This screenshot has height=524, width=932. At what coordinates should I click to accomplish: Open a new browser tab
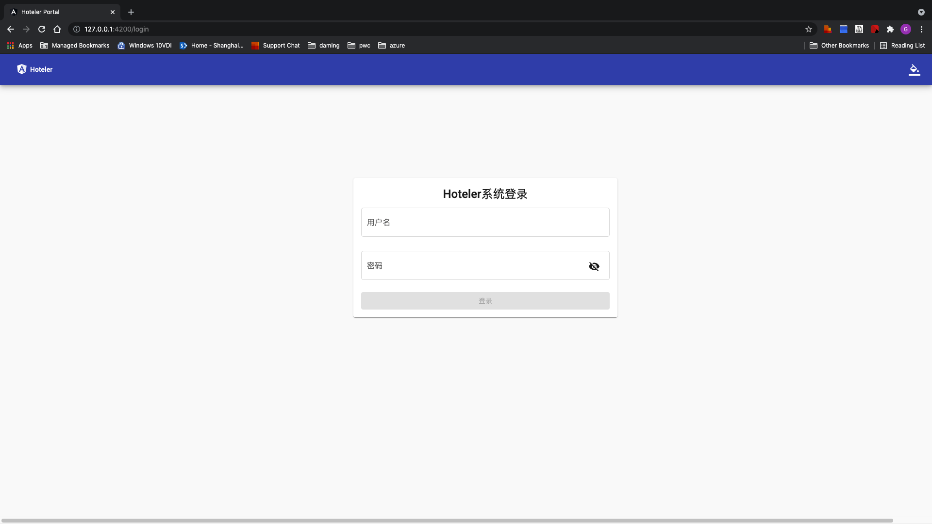click(131, 12)
